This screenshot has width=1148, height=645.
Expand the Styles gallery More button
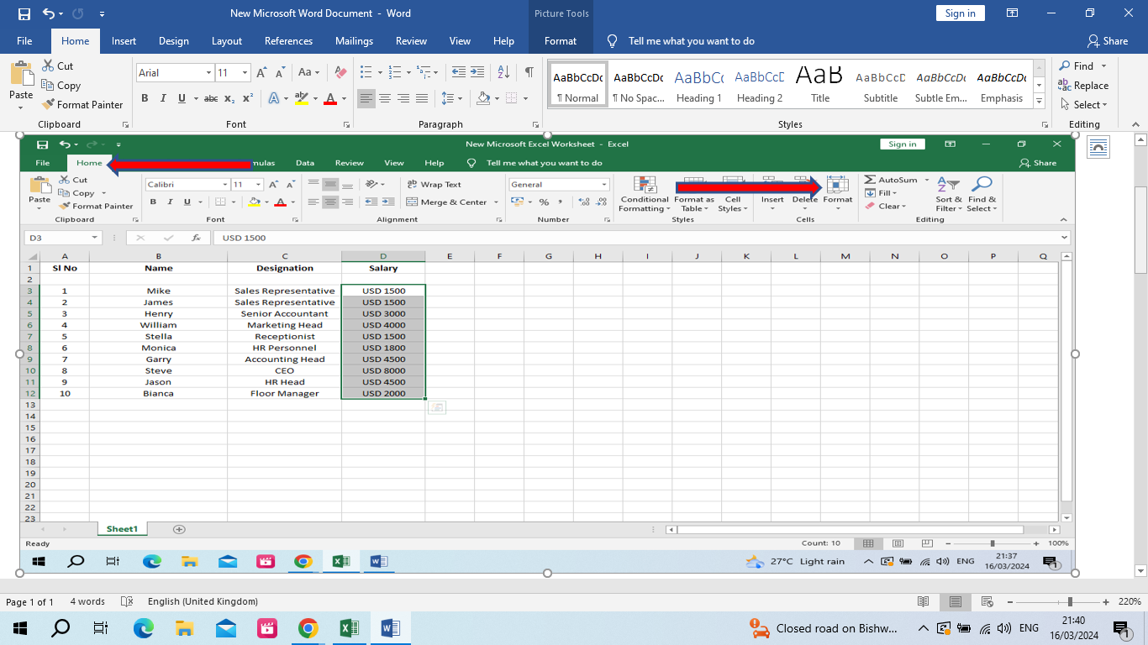click(1040, 101)
